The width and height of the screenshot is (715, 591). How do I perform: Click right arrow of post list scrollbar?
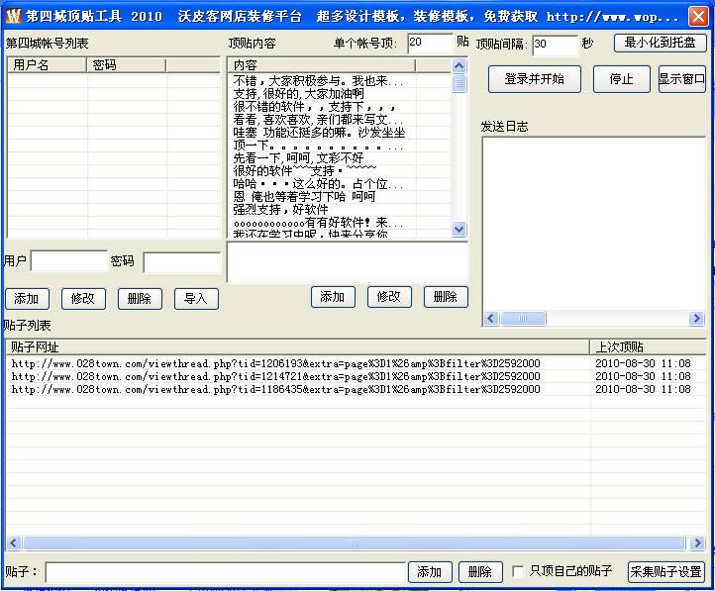coord(697,542)
